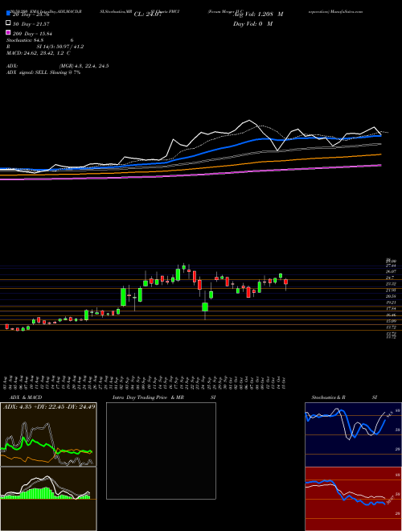The height and width of the screenshot is (531, 402).
Task: Click the '(MGR) 4.3, 22.4, 24.5' ADX values
Action: tap(84, 66)
